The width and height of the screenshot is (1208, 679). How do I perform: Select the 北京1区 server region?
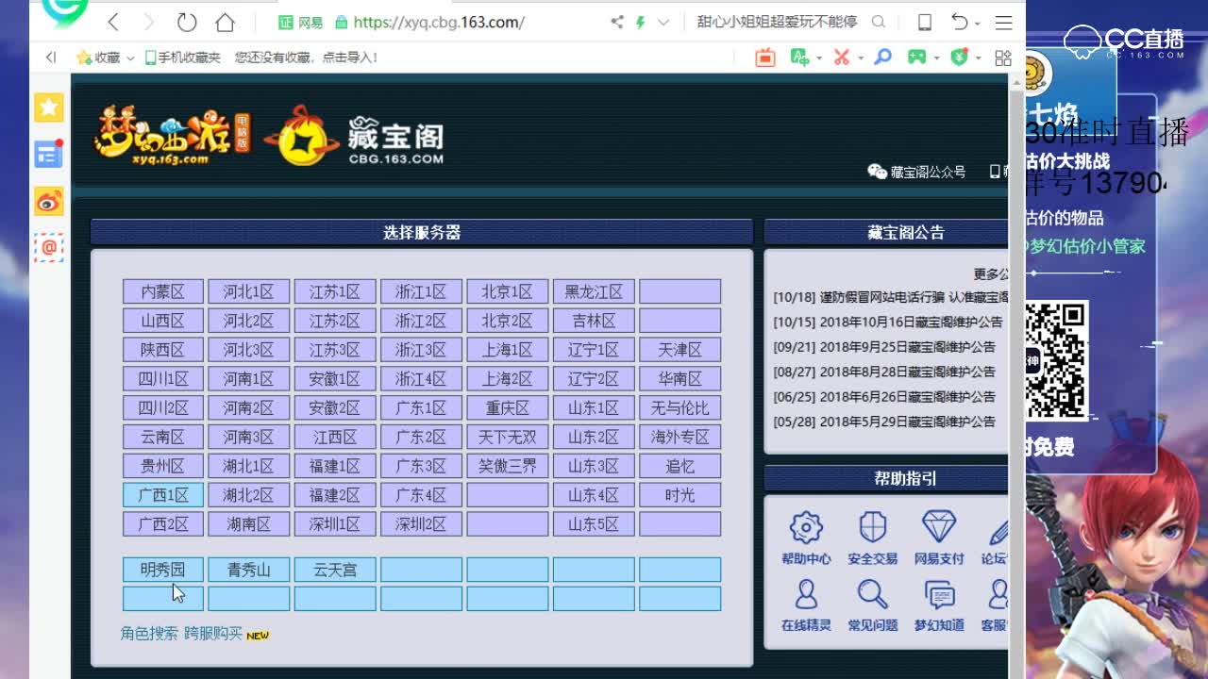508,292
